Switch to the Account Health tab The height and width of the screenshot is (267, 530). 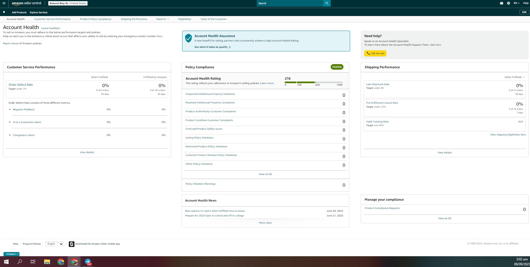pyautogui.click(x=16, y=19)
